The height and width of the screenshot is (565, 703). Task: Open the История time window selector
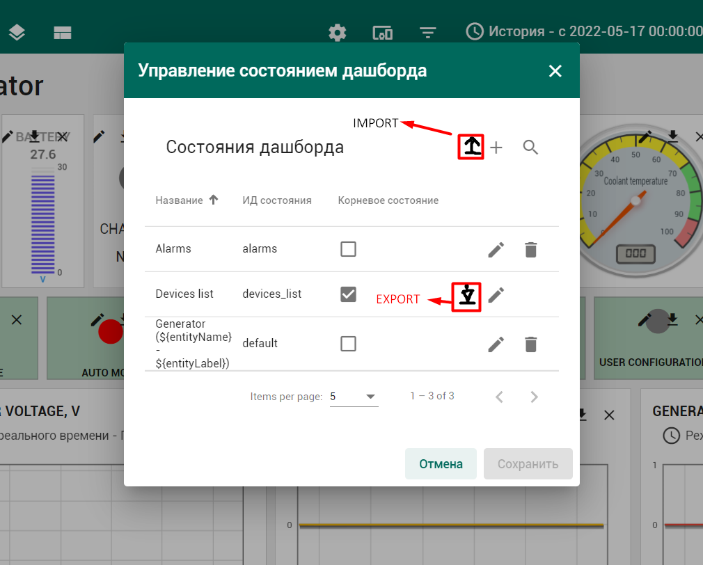point(585,31)
